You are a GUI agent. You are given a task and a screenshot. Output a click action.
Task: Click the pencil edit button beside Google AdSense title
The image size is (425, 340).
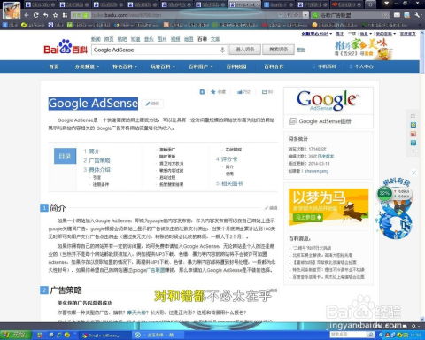click(152, 104)
